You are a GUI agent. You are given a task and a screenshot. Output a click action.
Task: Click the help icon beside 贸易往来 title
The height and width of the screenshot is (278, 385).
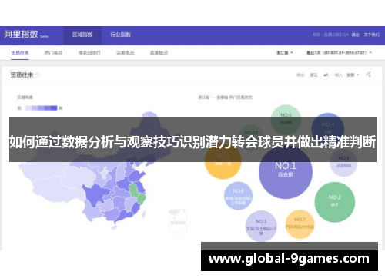[x=38, y=74]
